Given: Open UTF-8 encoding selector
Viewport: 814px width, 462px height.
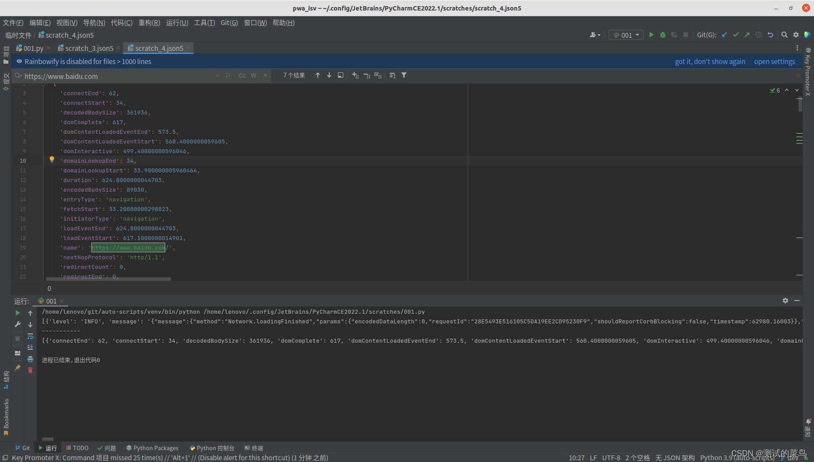Looking at the screenshot, I should (x=611, y=458).
